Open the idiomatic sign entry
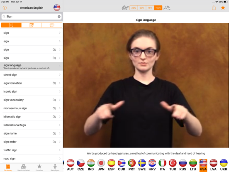Viewport: 229px width, 172px height. pyautogui.click(x=32, y=117)
